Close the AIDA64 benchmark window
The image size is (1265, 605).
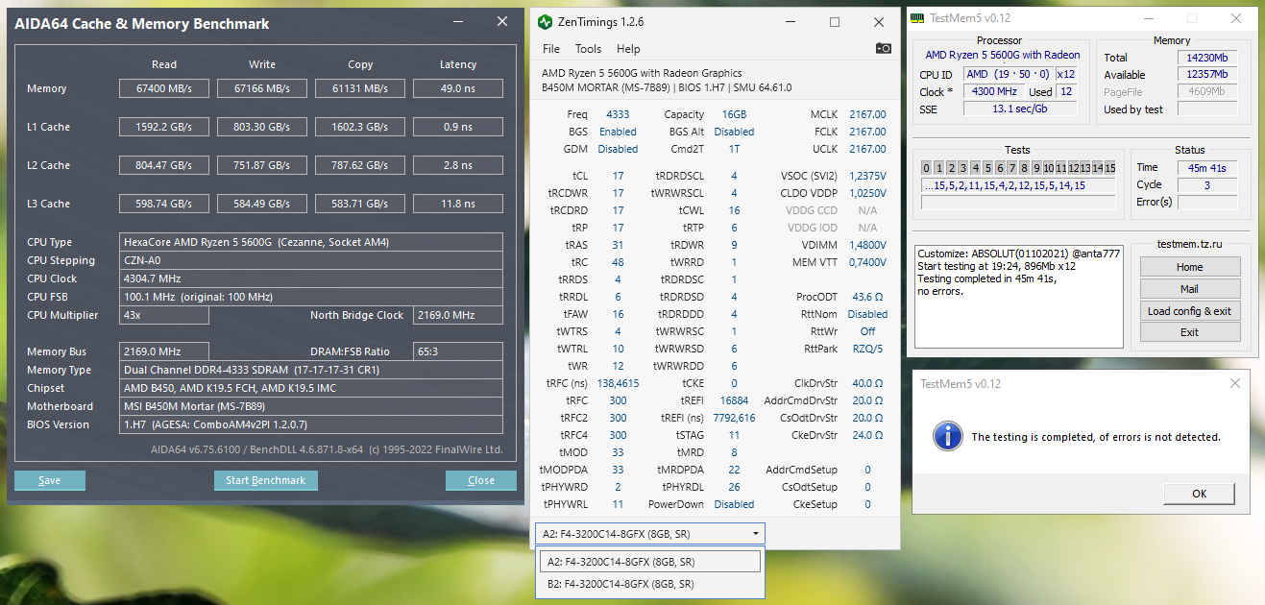[501, 22]
